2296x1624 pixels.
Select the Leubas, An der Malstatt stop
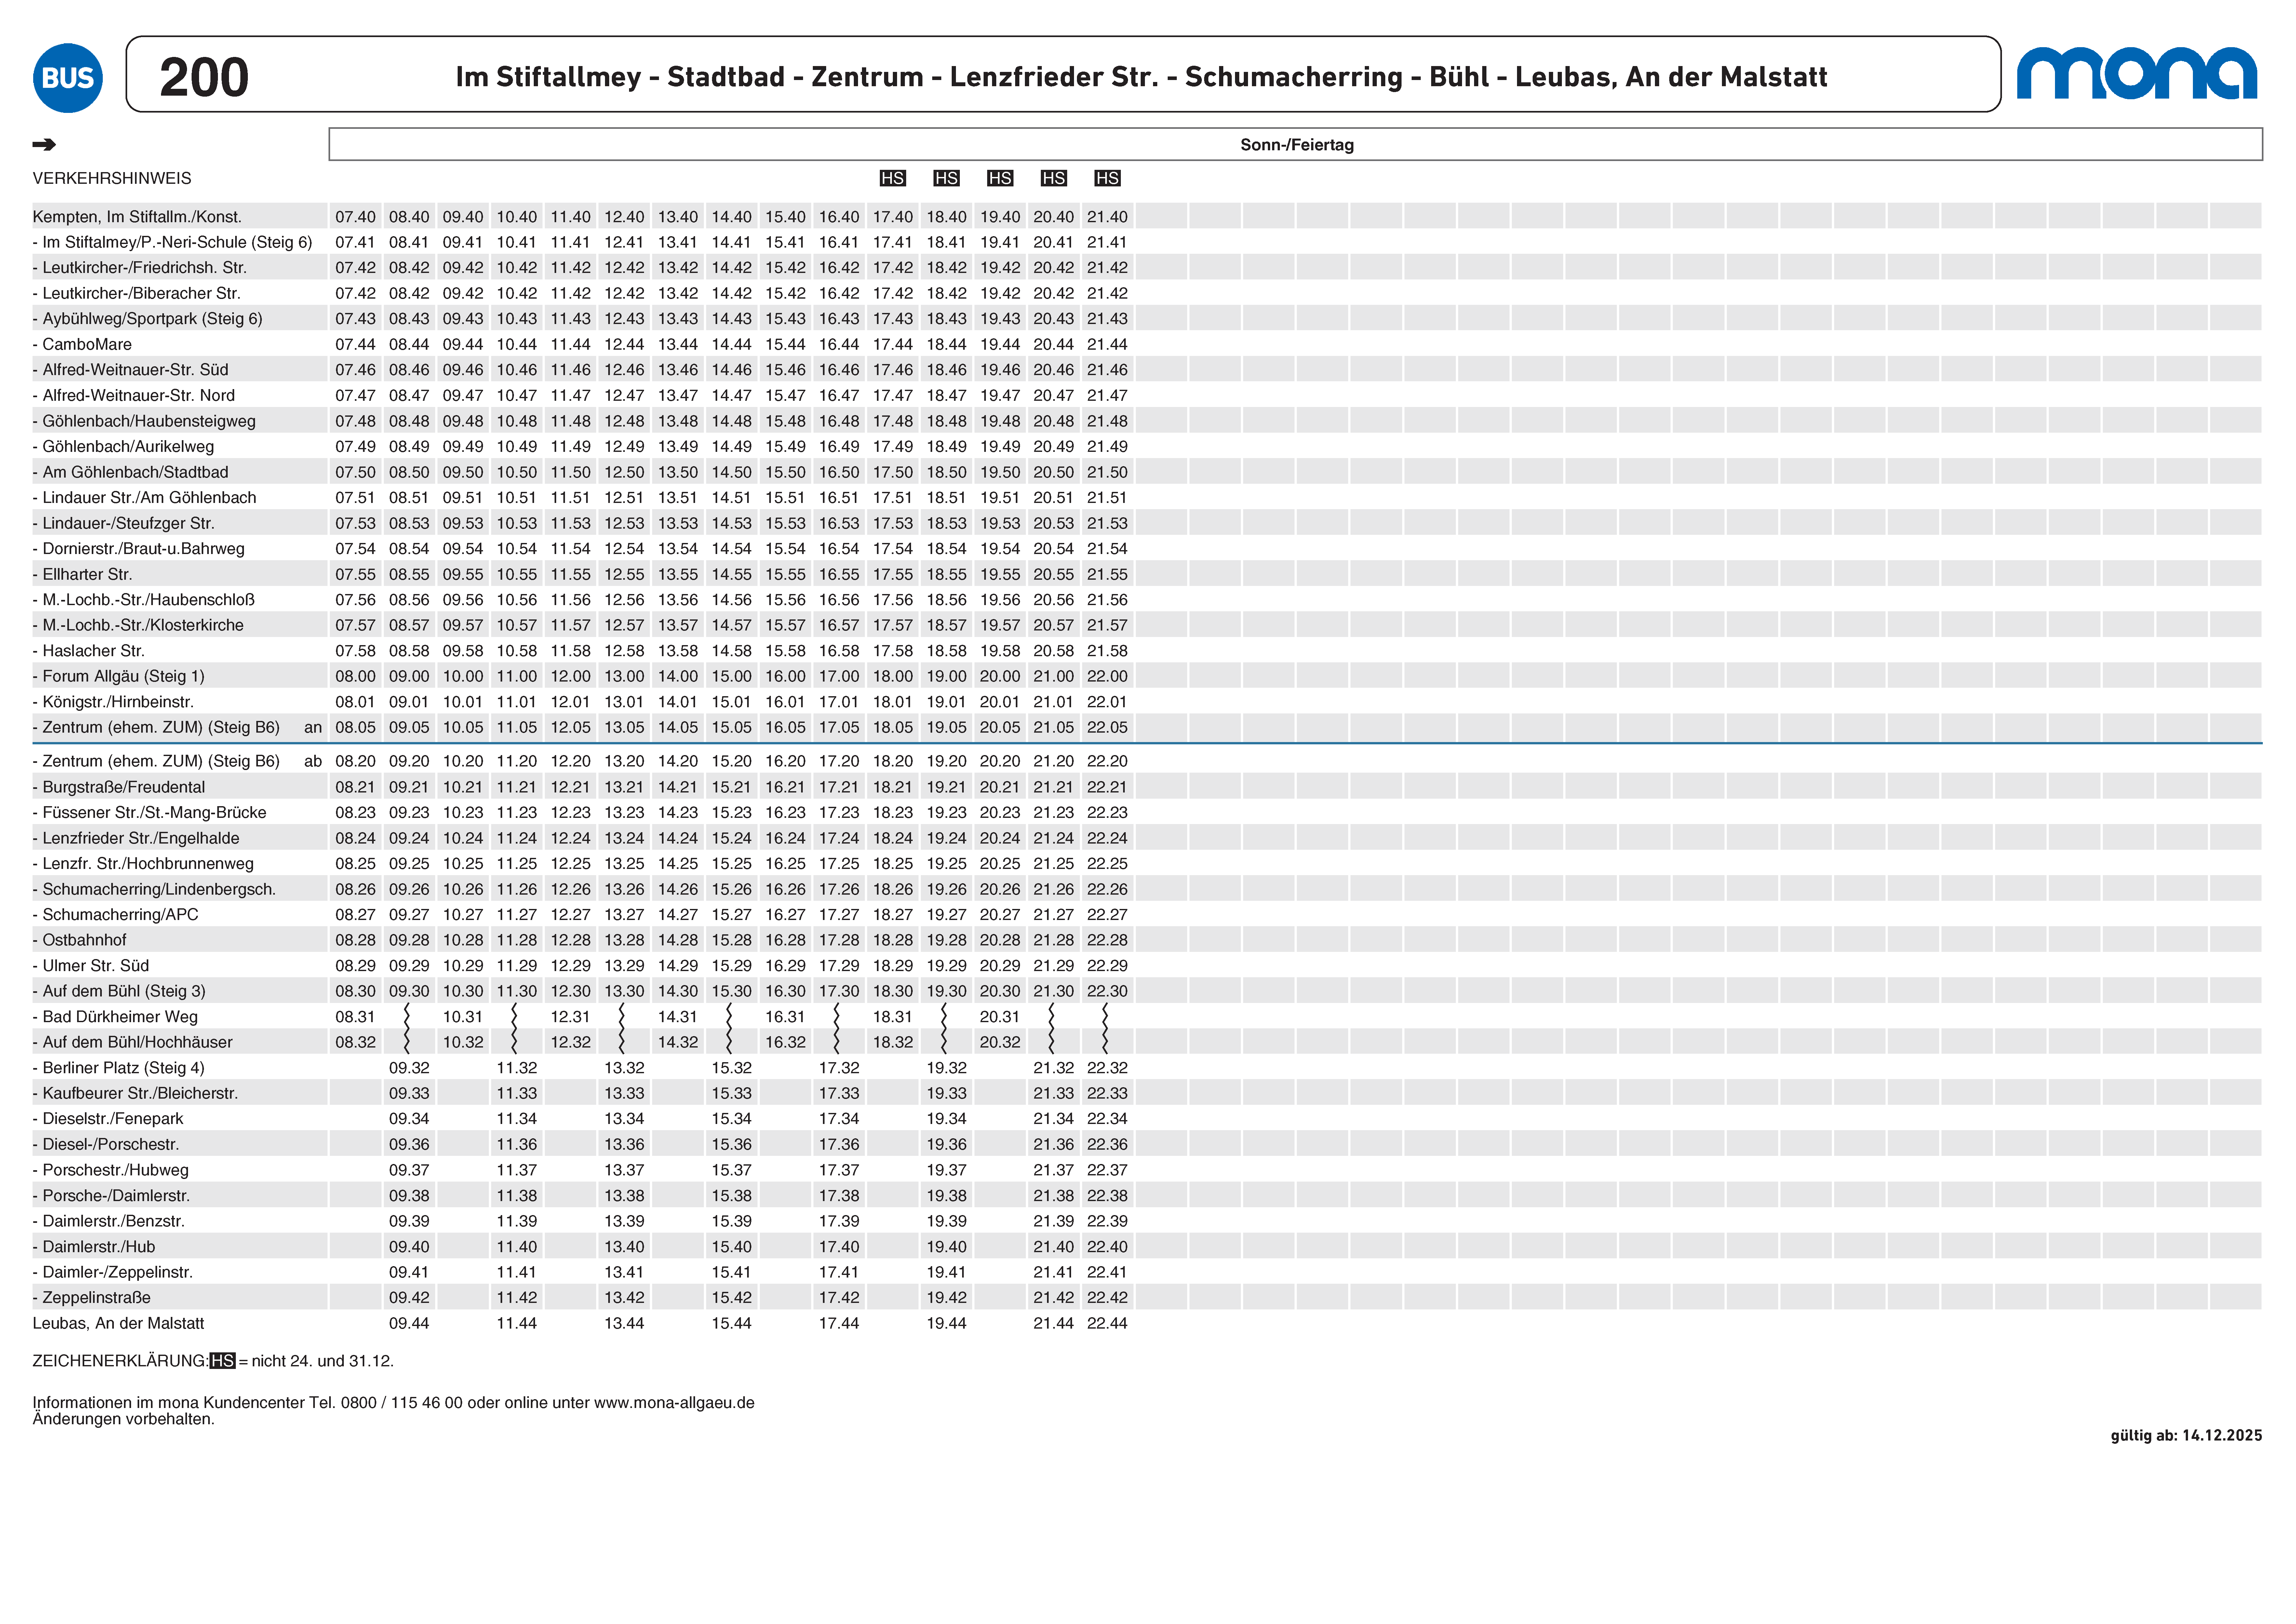coord(118,1323)
